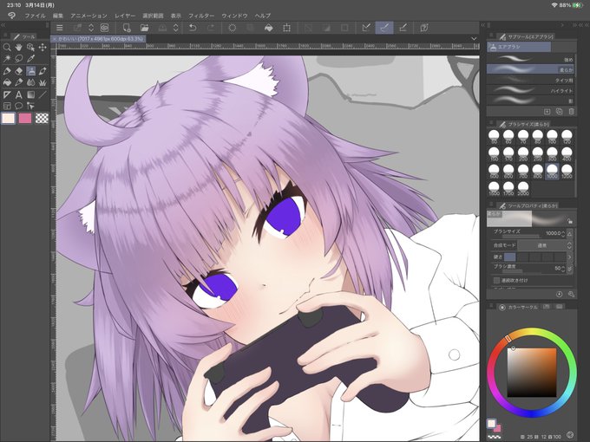590x442 pixels.
Task: Toggle the middle snap-to-ruler button, currently highlighted
Action: (x=384, y=28)
